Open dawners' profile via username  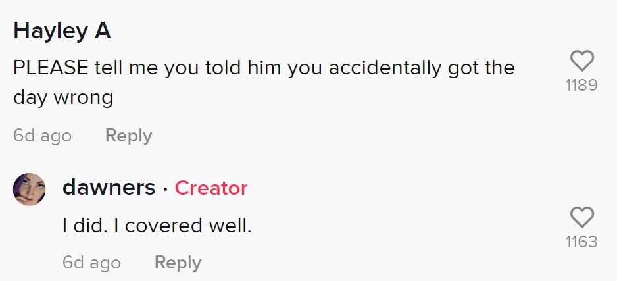pos(109,188)
